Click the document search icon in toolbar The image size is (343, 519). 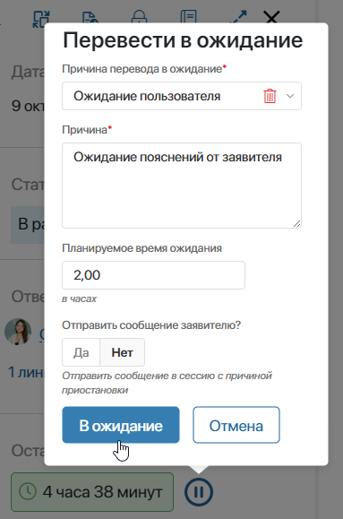click(90, 16)
